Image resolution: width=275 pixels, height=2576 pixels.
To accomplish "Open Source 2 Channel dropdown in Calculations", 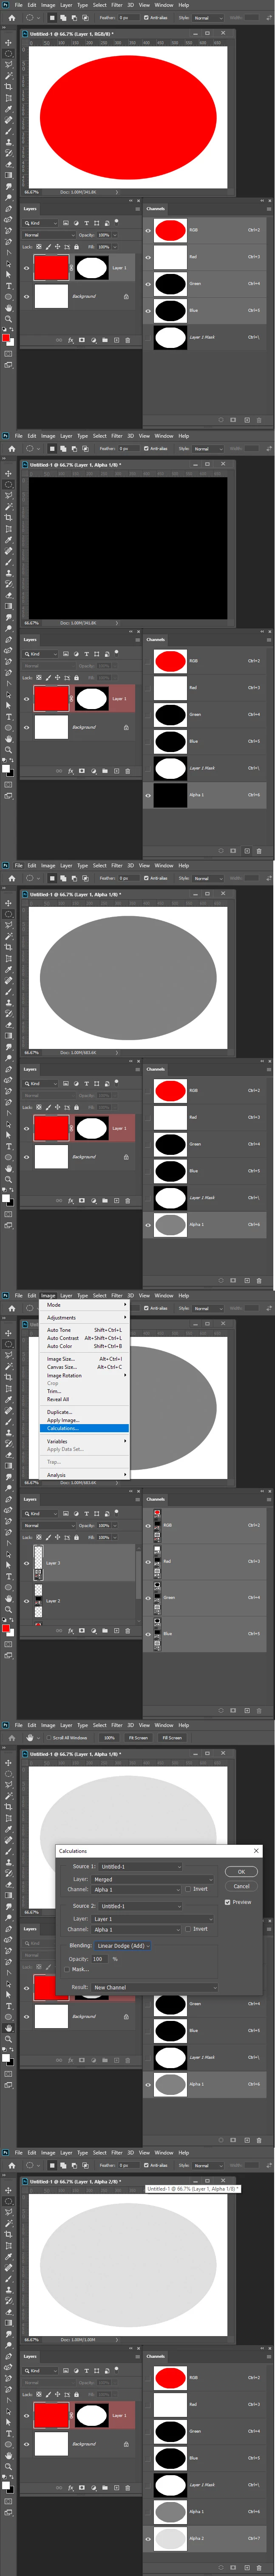I will point(137,1929).
